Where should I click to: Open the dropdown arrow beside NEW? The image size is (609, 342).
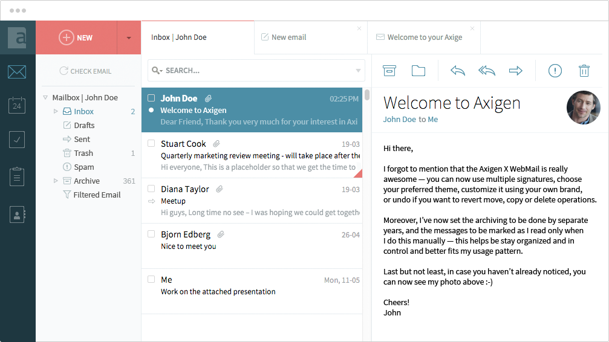(x=129, y=37)
